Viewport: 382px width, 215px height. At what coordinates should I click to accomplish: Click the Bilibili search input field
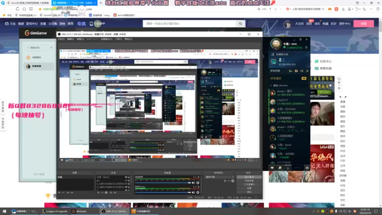pyautogui.click(x=189, y=23)
